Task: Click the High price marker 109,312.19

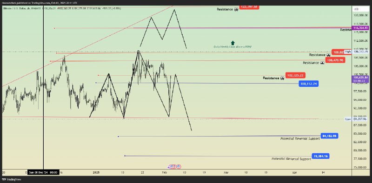Action: click(357, 52)
